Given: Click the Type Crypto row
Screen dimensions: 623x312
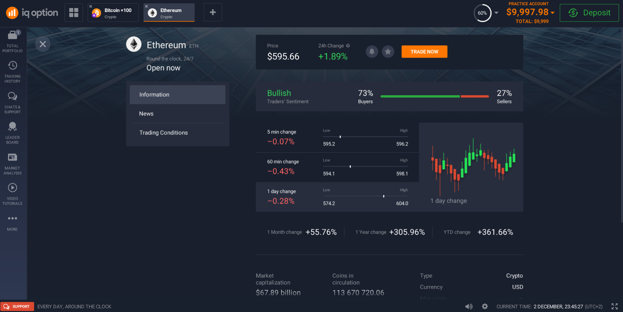Looking at the screenshot, I should [x=471, y=276].
